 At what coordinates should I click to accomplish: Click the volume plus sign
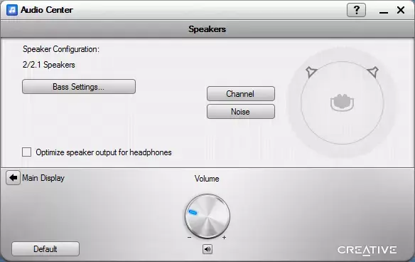(224, 237)
